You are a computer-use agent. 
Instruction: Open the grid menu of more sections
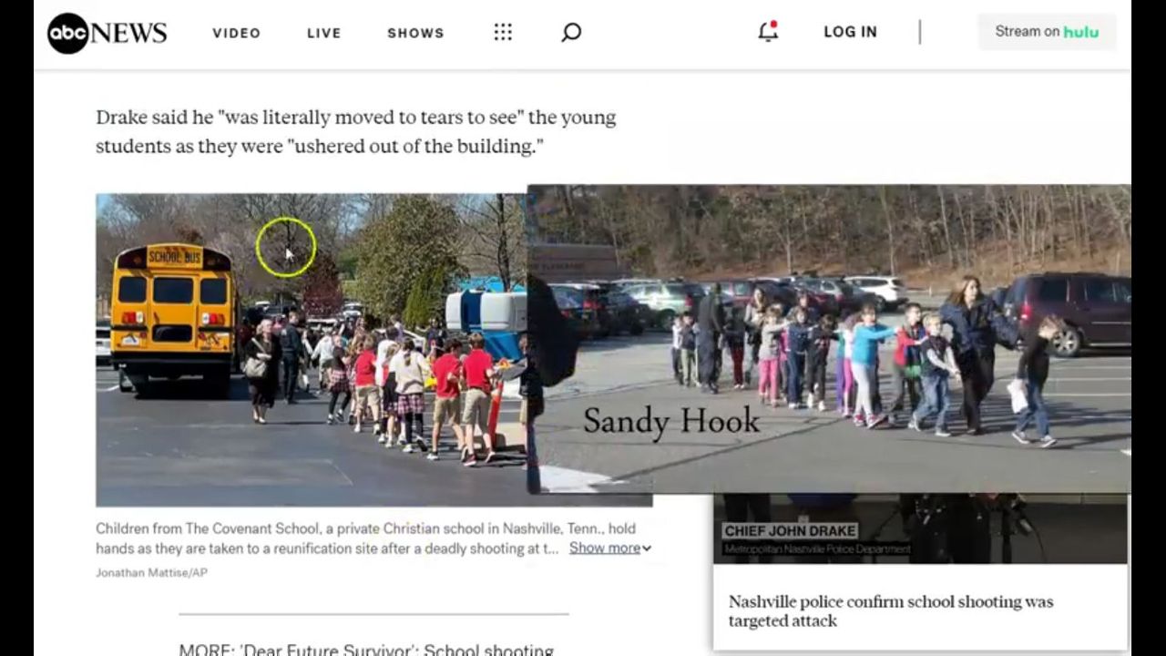click(x=503, y=33)
